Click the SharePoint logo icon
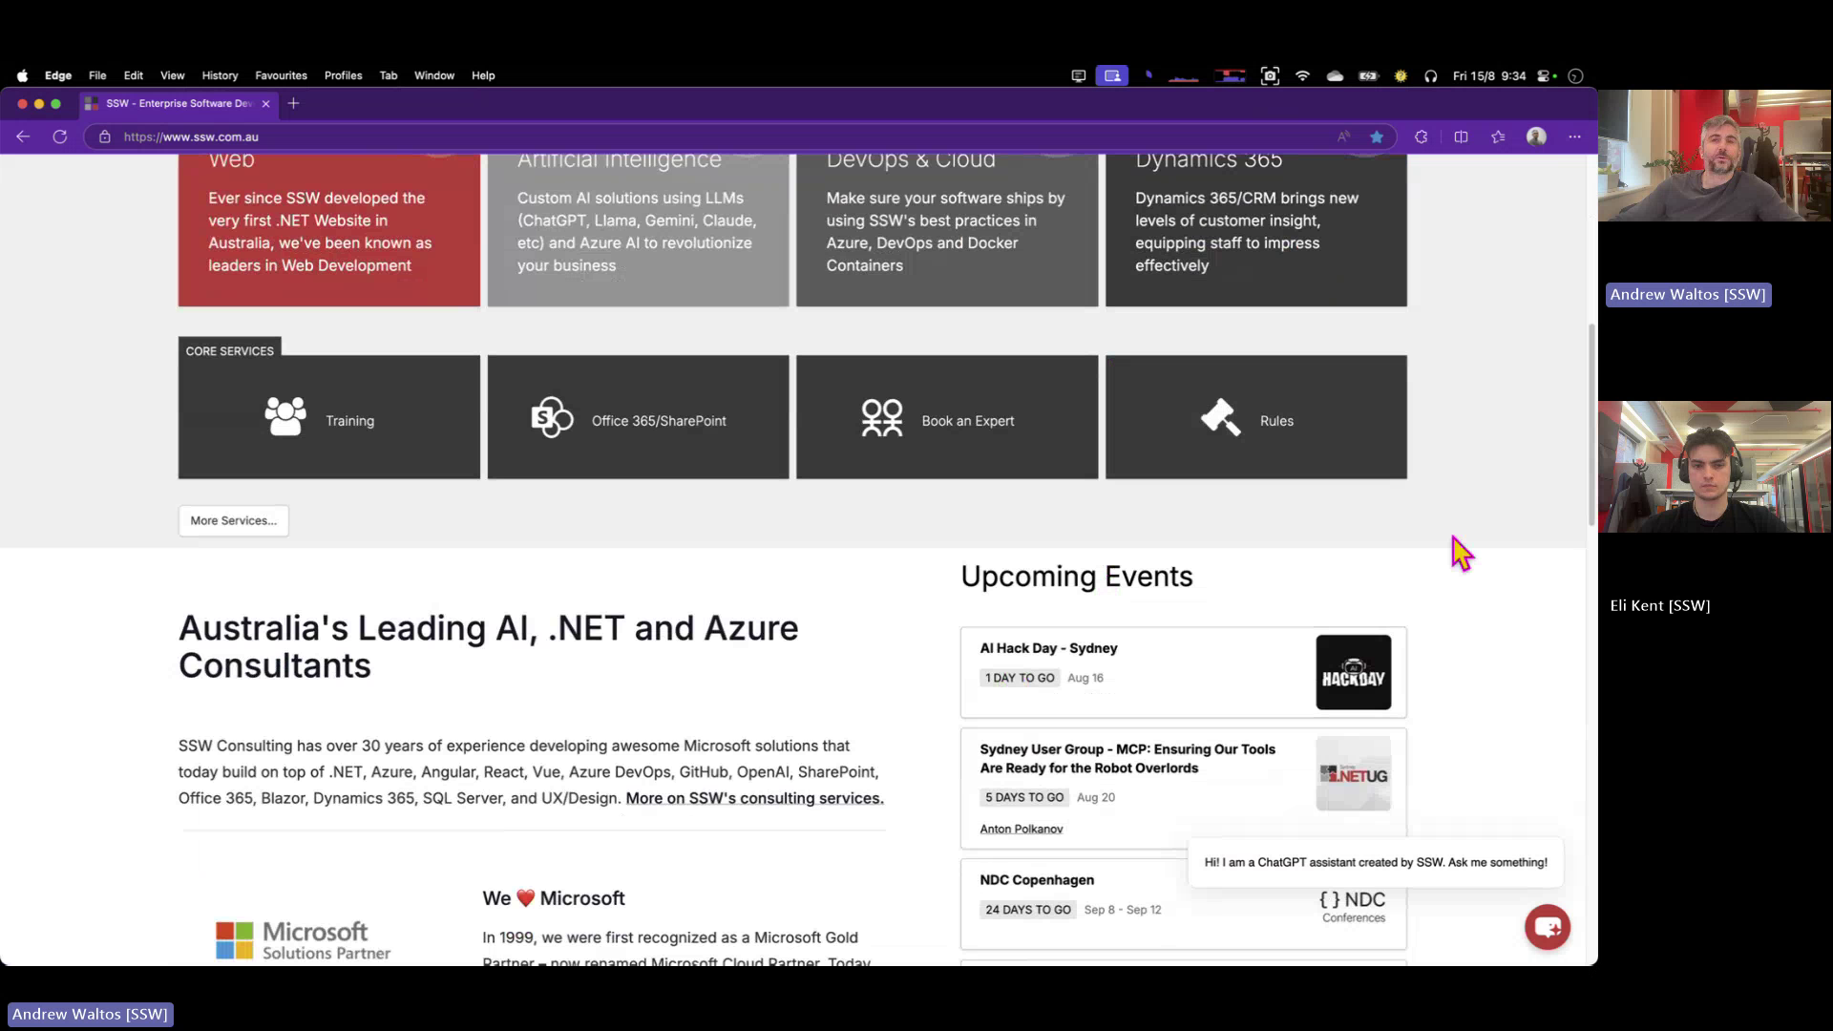The height and width of the screenshot is (1031, 1833). (x=552, y=417)
